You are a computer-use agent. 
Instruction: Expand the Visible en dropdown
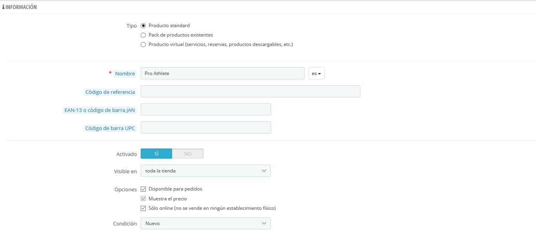[x=206, y=171]
